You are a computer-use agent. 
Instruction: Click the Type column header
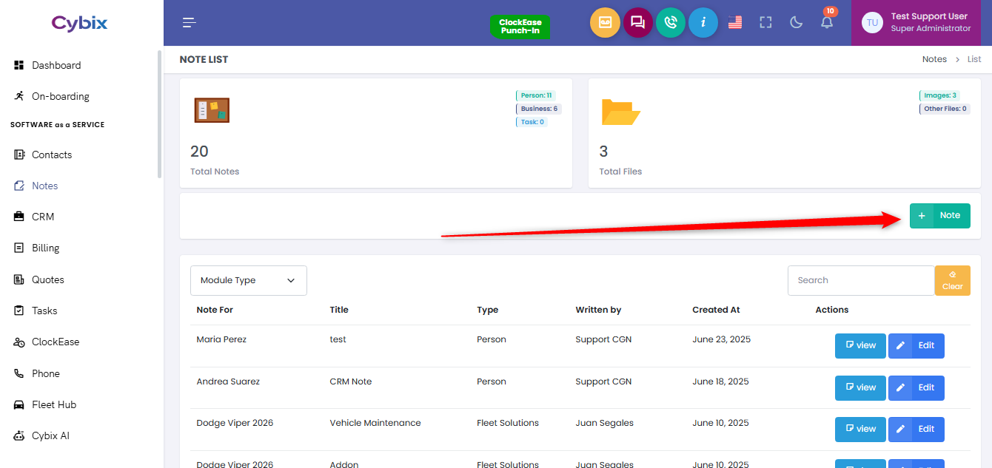(x=487, y=310)
